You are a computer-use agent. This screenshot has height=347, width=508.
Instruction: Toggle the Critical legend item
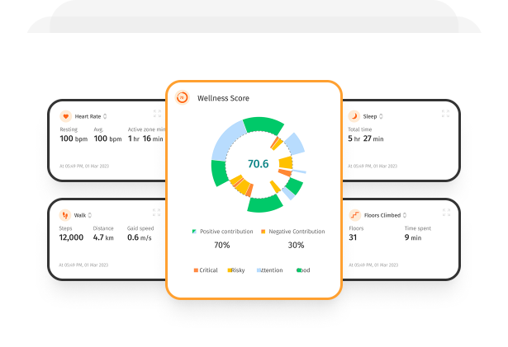pyautogui.click(x=206, y=270)
